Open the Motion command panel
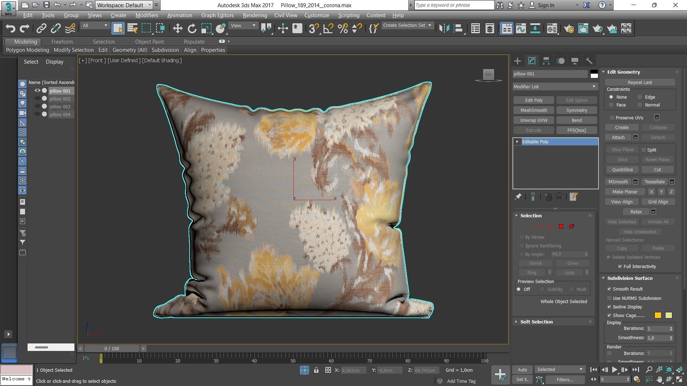 [560, 61]
